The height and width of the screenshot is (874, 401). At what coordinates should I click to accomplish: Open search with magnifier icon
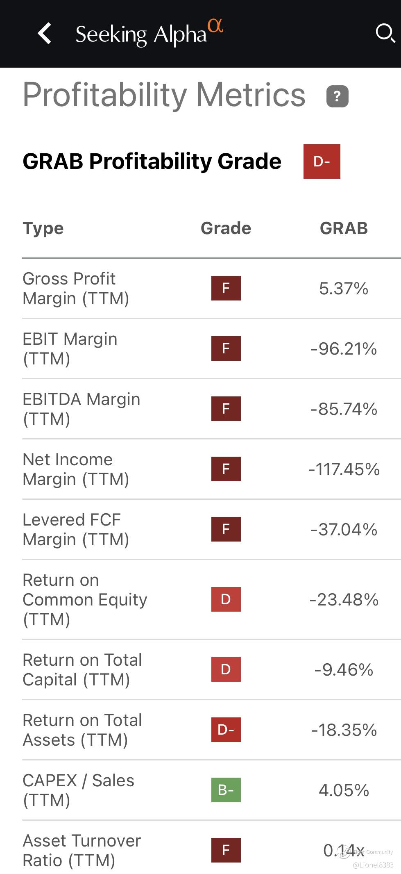pyautogui.click(x=385, y=33)
